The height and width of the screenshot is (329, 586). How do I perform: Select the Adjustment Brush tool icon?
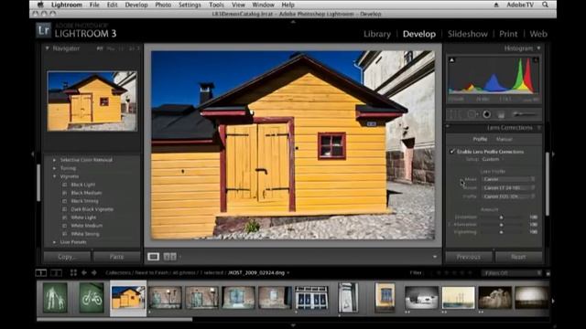coord(525,114)
